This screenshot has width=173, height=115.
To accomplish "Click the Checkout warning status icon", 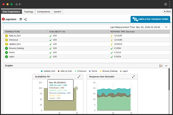I will (x=7, y=40).
